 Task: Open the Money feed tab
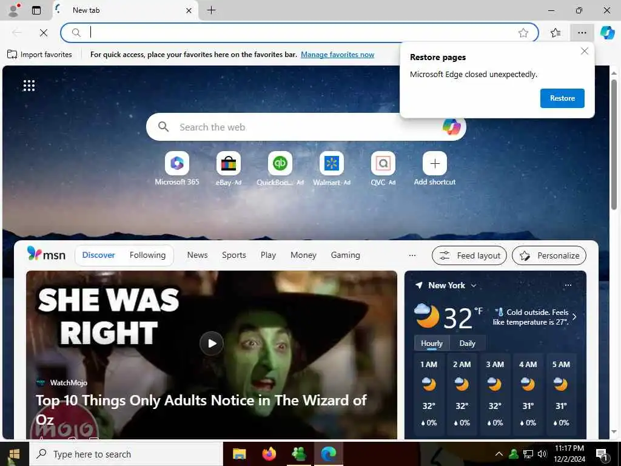[303, 255]
